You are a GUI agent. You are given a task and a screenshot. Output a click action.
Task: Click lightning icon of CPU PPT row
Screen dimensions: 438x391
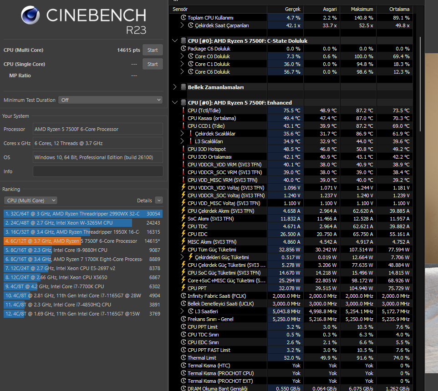tap(183, 288)
